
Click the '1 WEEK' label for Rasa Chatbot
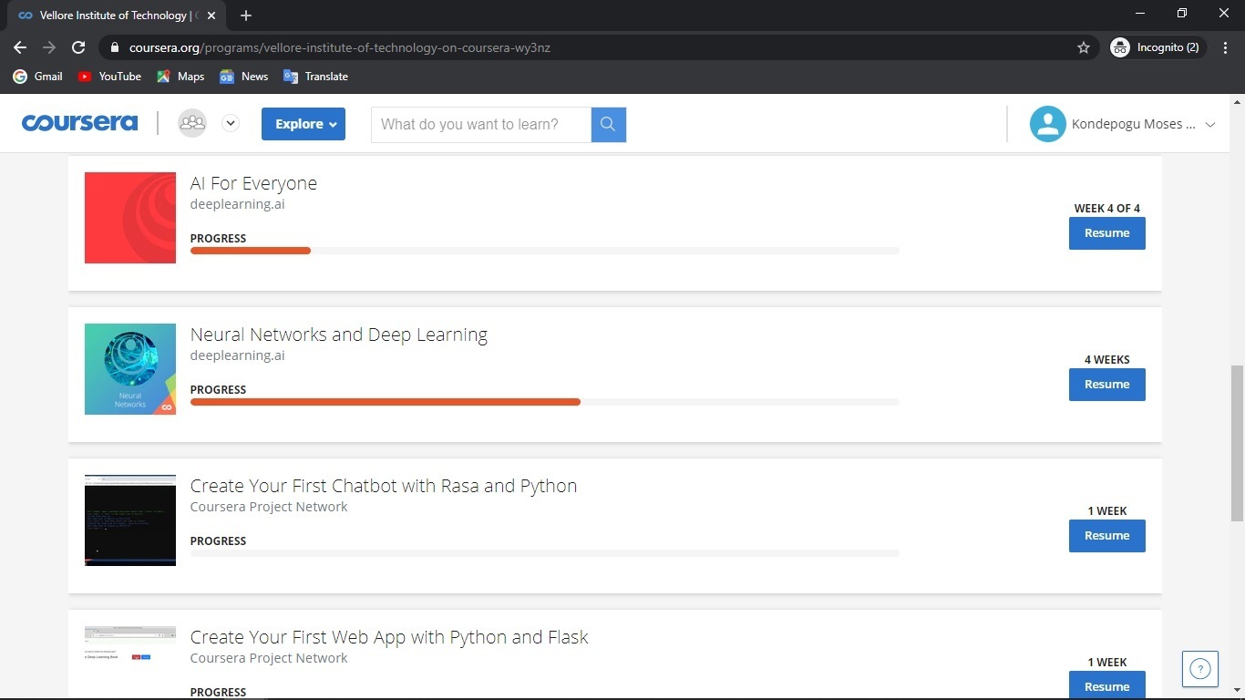pyautogui.click(x=1106, y=511)
